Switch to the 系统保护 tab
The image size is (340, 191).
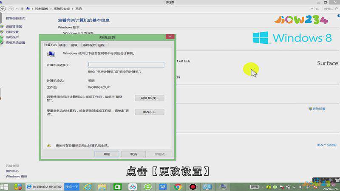89,45
